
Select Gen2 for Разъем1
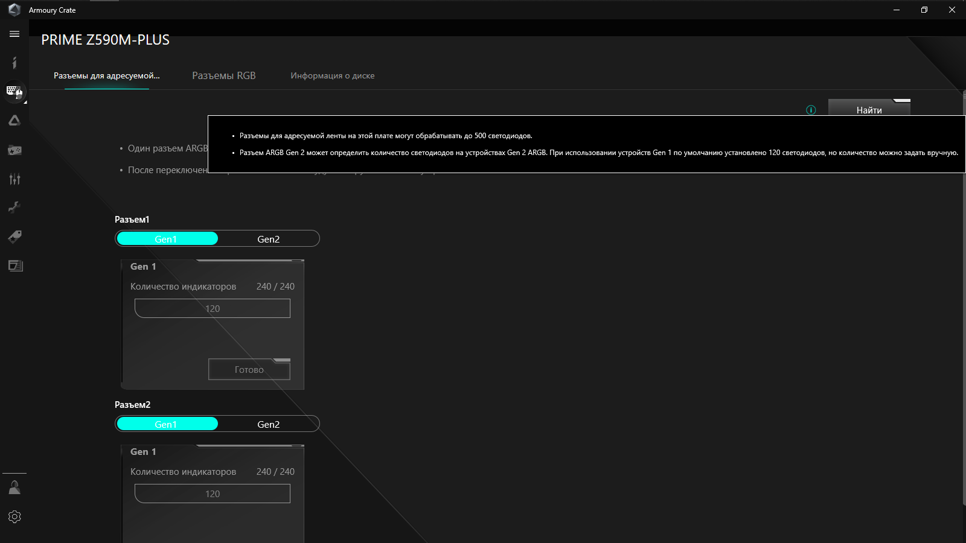click(269, 239)
